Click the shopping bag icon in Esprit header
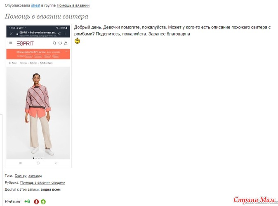Screen dimensions: 278x206 coord(66,43)
